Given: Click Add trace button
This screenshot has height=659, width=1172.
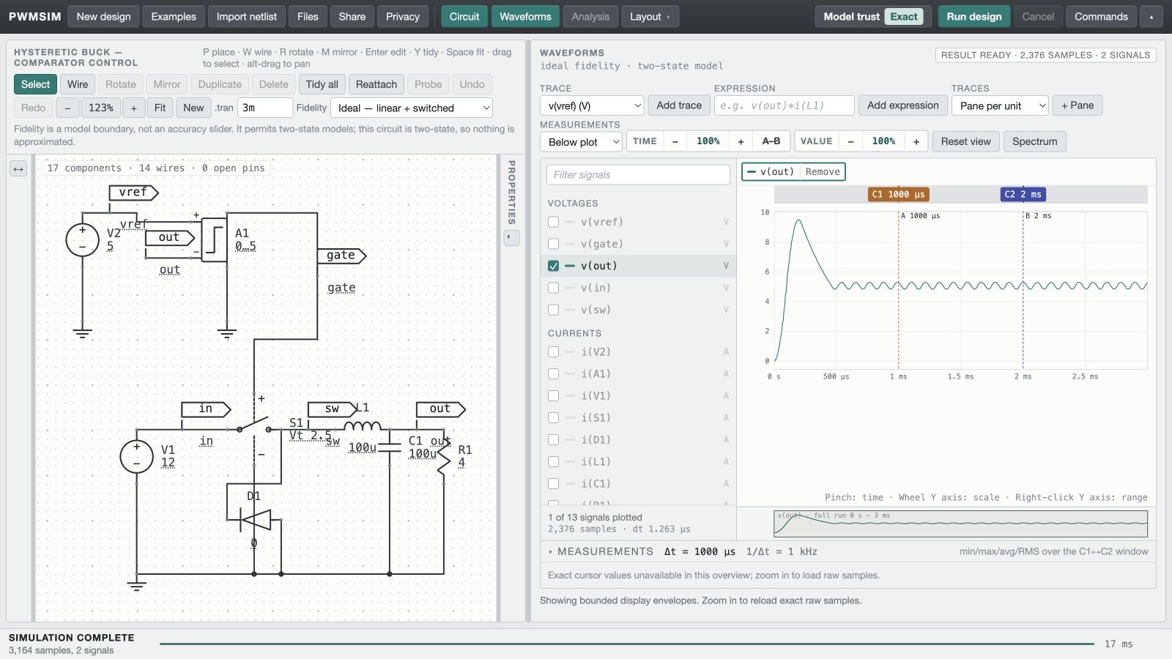Looking at the screenshot, I should (679, 105).
